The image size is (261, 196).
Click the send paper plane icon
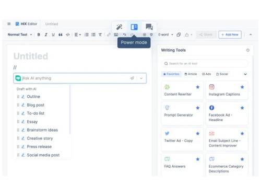pos(132,78)
